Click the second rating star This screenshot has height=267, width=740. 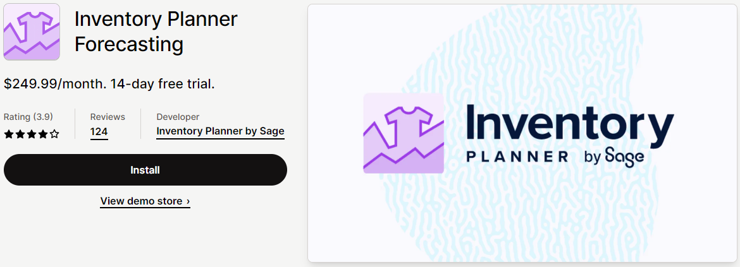20,134
